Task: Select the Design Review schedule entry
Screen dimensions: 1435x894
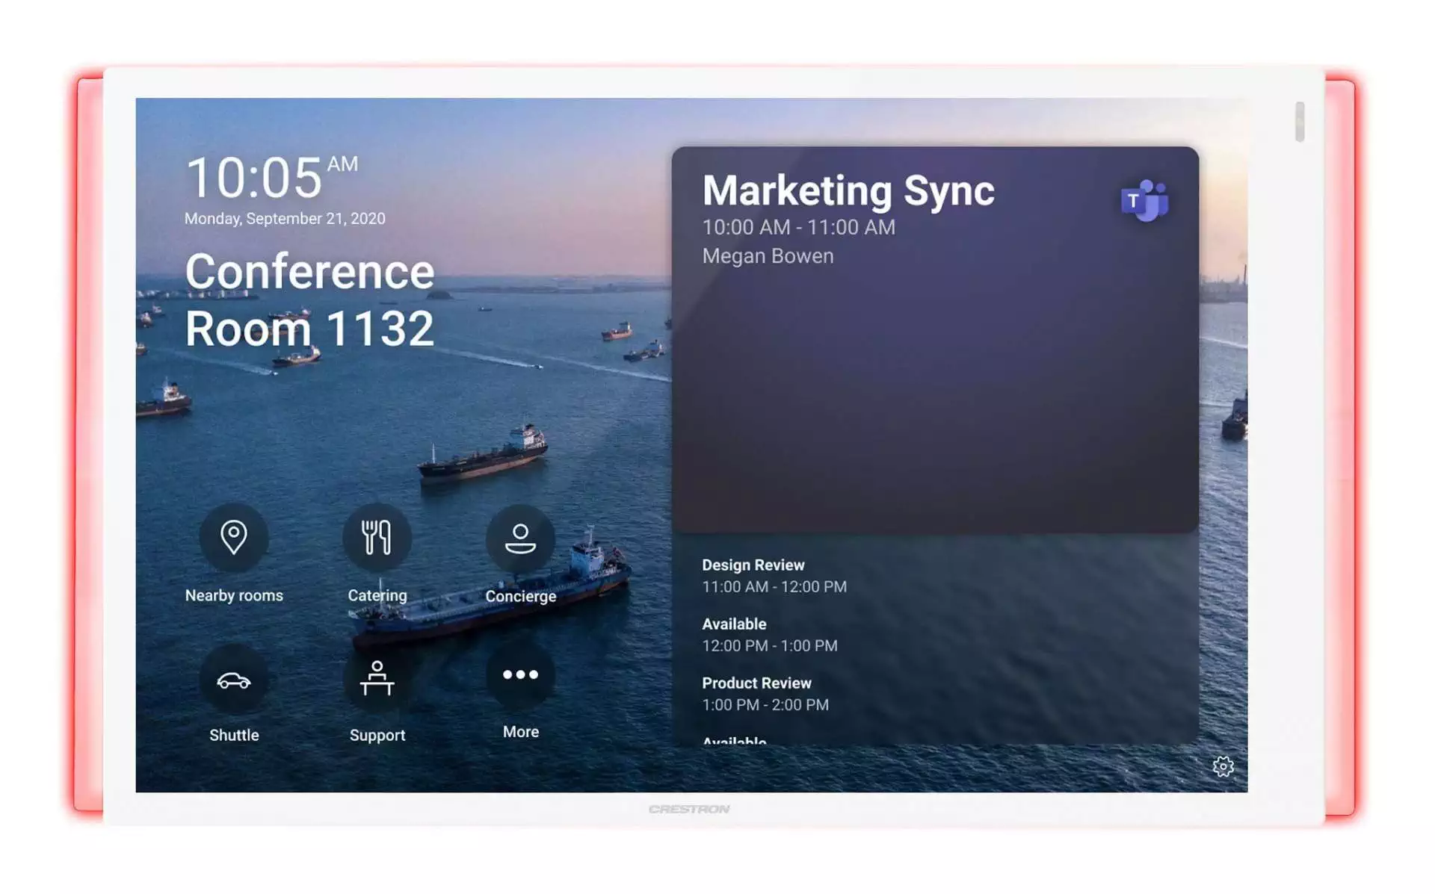Action: pos(774,576)
